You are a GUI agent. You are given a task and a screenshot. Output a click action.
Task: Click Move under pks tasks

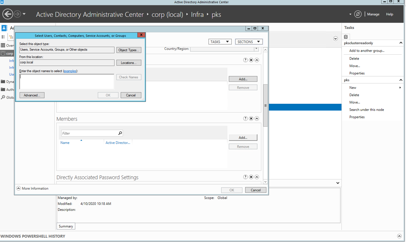pos(355,102)
